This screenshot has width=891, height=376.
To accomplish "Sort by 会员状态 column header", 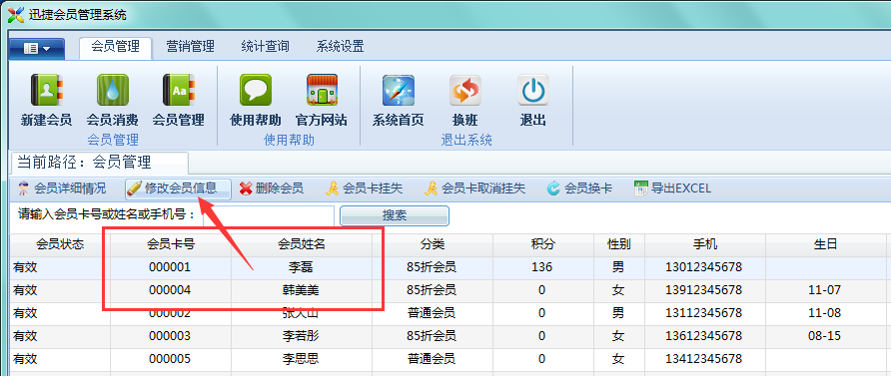I will click(60, 245).
